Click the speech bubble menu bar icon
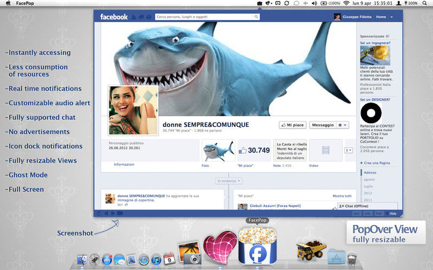 296,3
